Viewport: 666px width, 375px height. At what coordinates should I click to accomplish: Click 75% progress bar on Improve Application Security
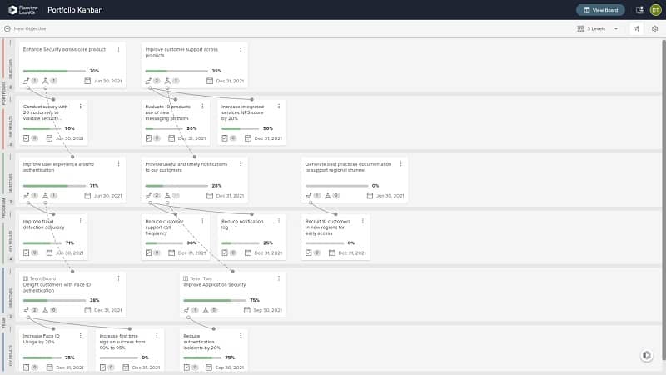tap(215, 300)
